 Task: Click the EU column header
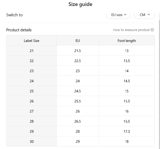point(78,41)
